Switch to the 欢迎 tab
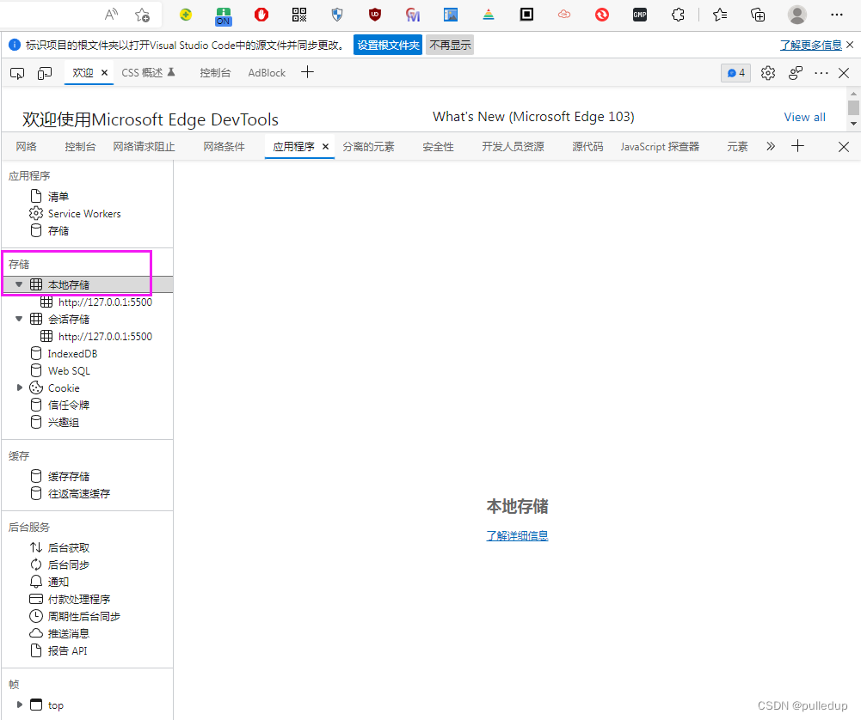 [83, 73]
